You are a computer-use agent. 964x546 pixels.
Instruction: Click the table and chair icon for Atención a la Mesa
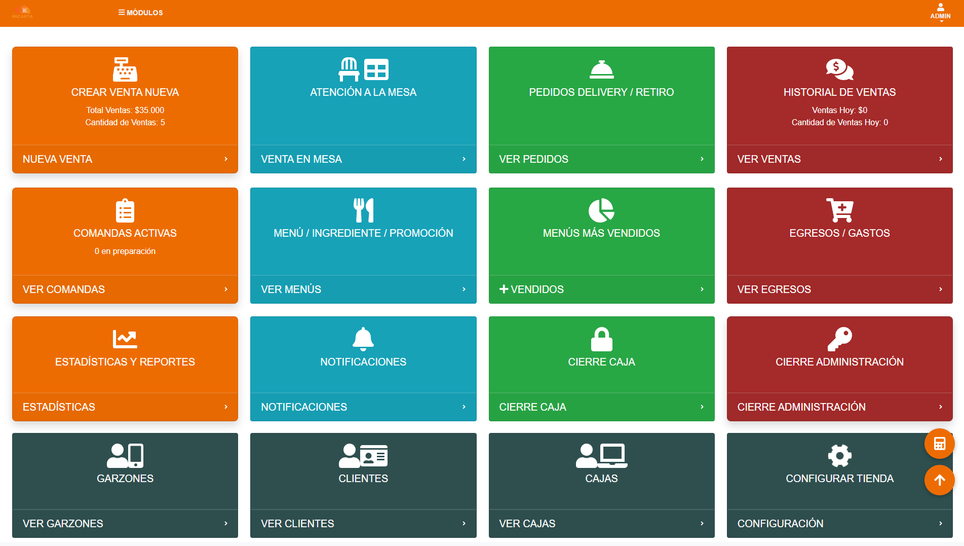click(363, 69)
